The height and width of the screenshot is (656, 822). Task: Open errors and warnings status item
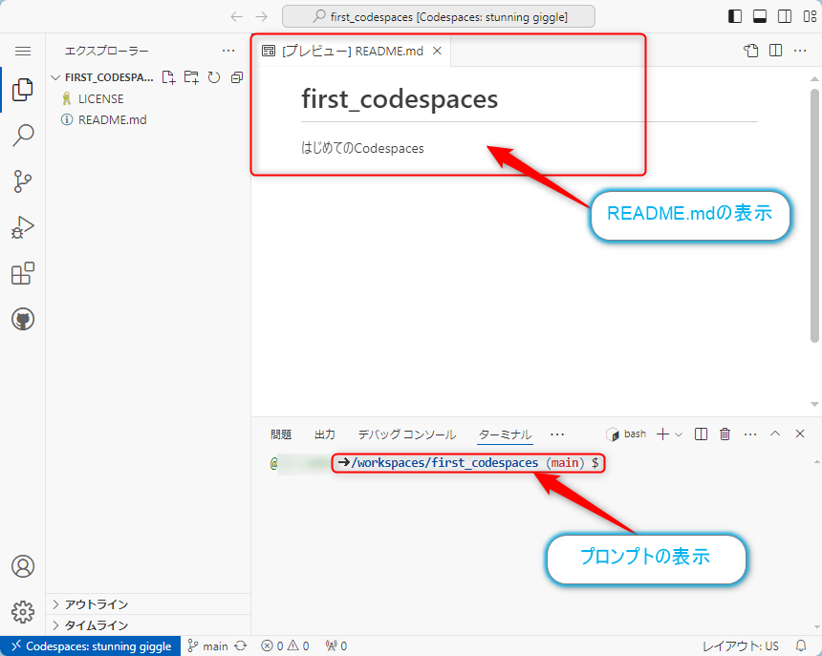(285, 646)
